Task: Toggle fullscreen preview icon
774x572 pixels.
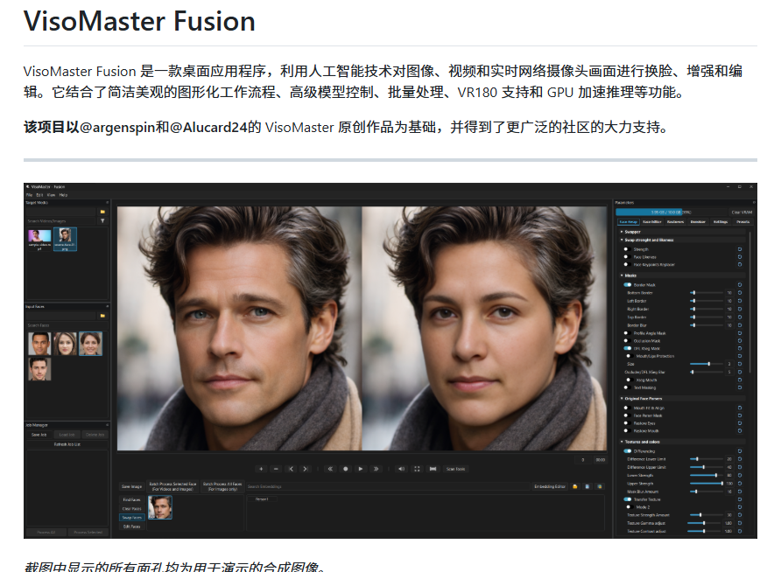Action: pyautogui.click(x=417, y=469)
